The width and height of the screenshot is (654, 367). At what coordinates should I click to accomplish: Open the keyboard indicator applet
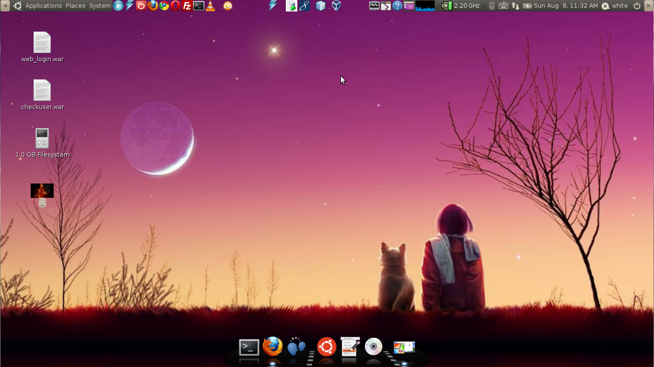click(x=503, y=6)
